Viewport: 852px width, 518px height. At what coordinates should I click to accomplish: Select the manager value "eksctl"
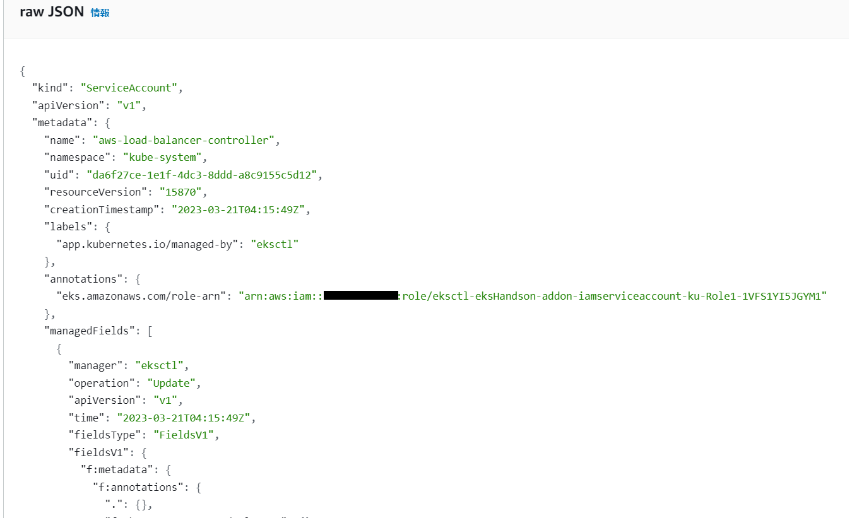[160, 365]
